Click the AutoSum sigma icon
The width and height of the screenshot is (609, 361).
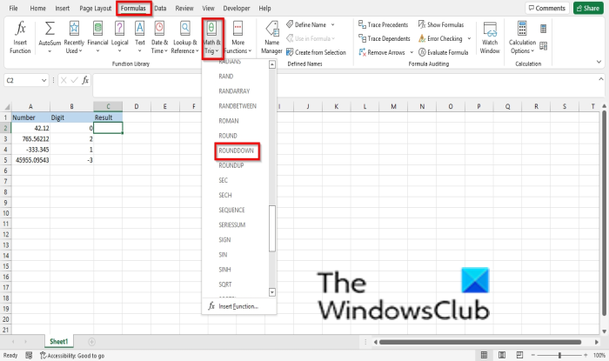(50, 29)
